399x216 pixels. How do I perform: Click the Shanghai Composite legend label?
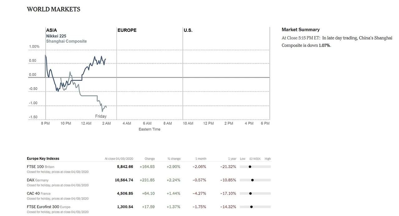pos(66,41)
